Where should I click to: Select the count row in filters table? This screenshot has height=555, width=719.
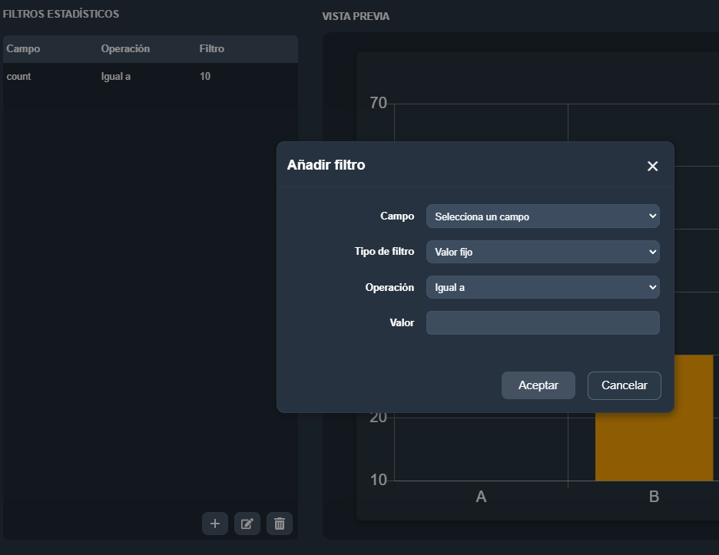coord(19,77)
